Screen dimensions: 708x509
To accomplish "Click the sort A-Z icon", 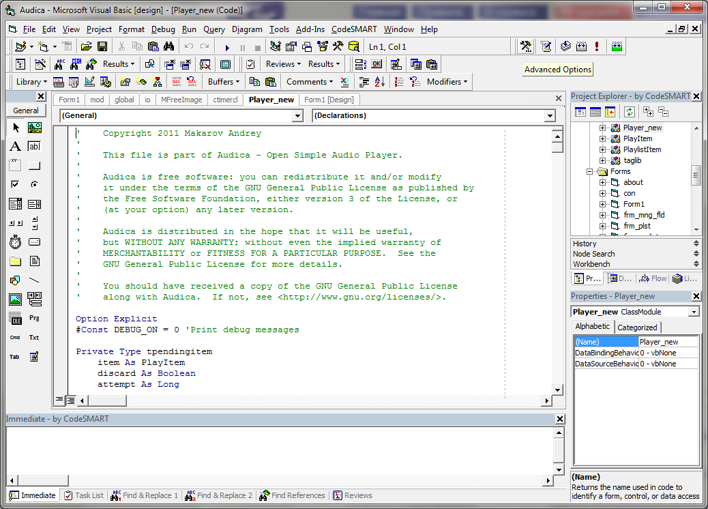I will click(380, 82).
